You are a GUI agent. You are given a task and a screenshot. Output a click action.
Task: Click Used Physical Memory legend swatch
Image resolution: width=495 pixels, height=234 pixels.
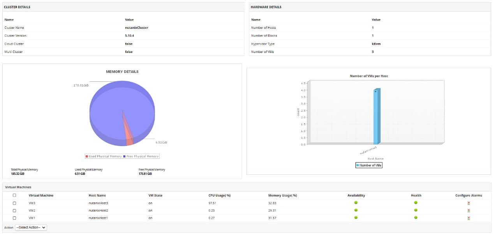pyautogui.click(x=87, y=157)
